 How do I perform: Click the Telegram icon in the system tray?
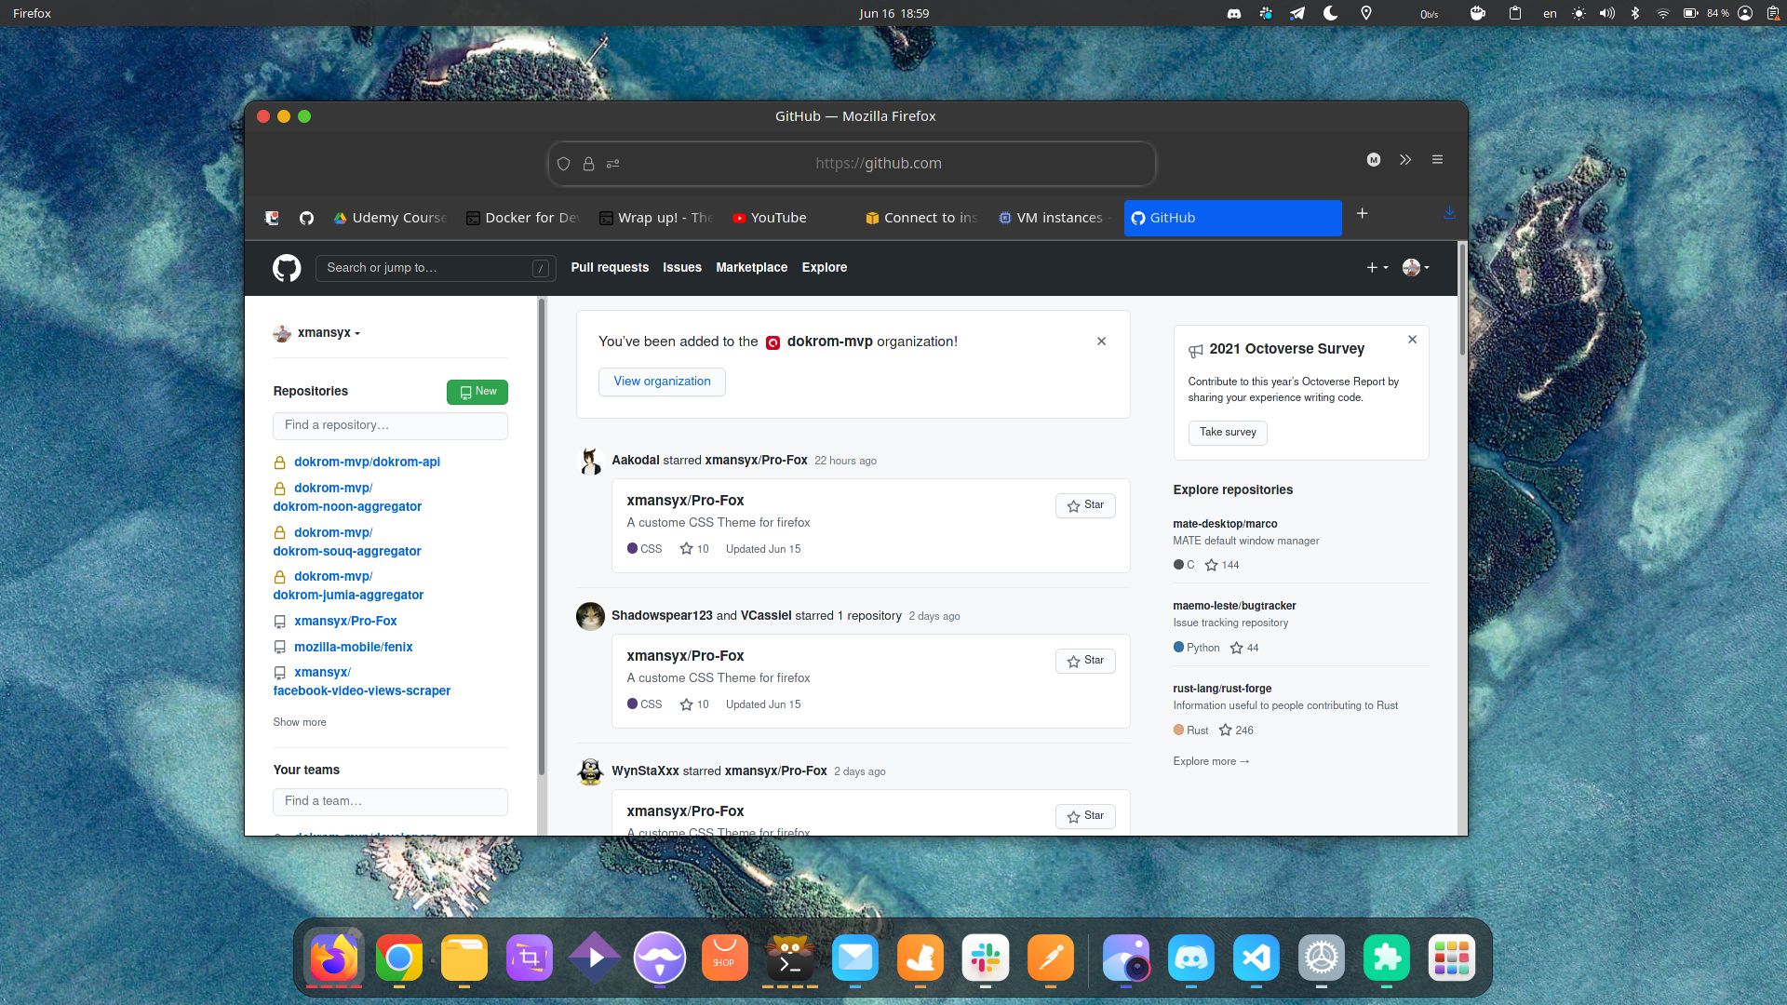(1297, 13)
